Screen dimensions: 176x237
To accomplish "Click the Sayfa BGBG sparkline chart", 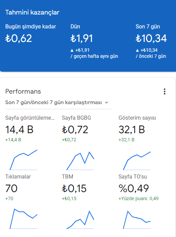I will pos(80,161).
